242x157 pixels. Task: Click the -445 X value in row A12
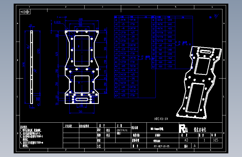(123, 66)
